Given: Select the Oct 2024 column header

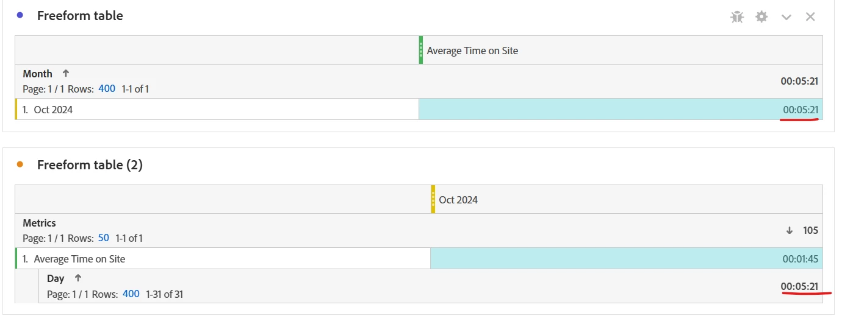Looking at the screenshot, I should [x=458, y=200].
